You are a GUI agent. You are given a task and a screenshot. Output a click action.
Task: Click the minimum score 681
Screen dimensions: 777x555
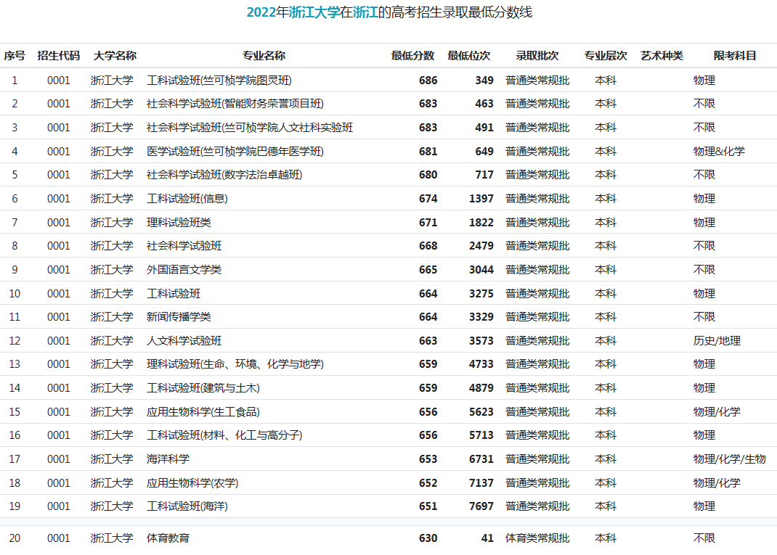(428, 152)
